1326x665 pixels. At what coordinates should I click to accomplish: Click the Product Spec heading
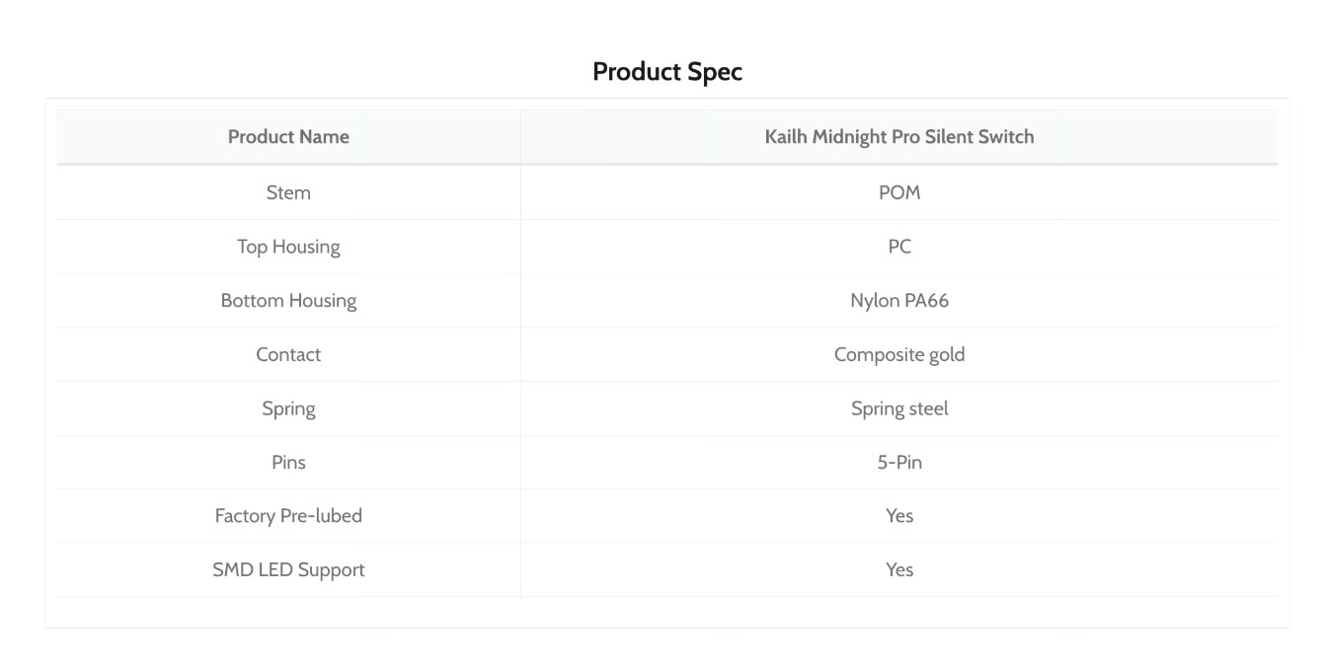point(666,73)
